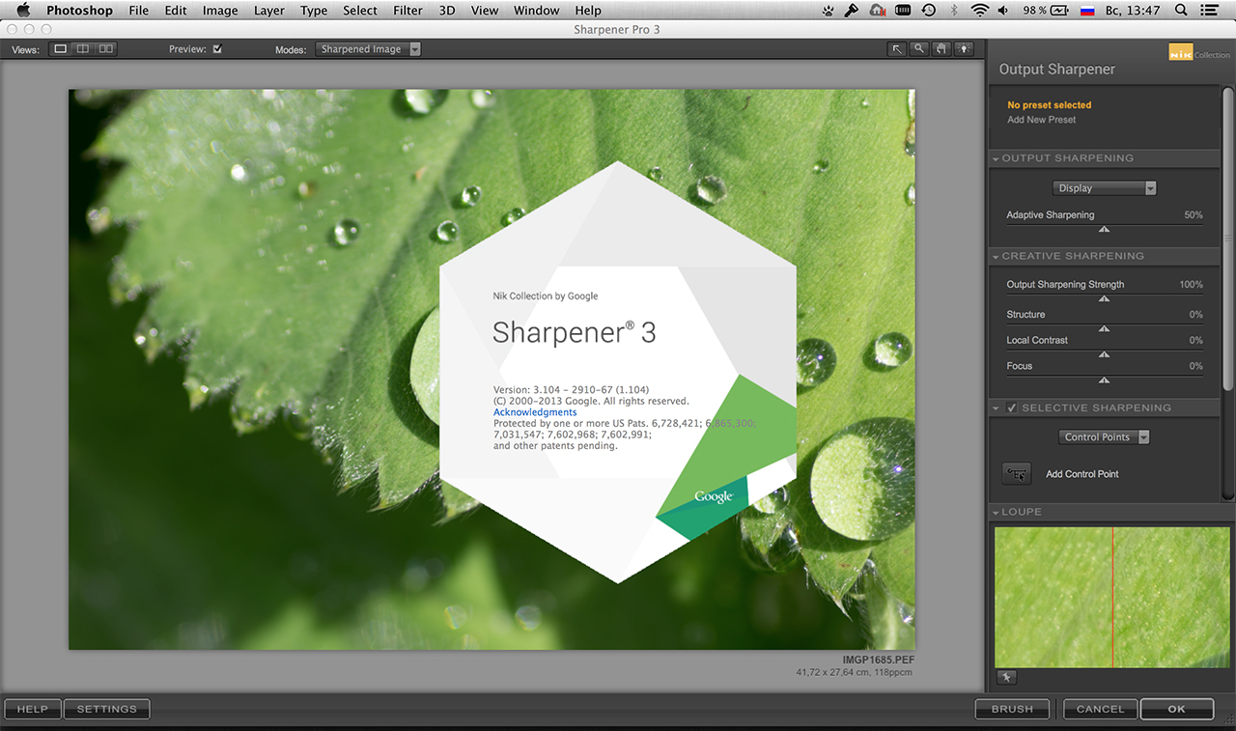The height and width of the screenshot is (731, 1236).
Task: Open the Select menu
Action: (360, 11)
